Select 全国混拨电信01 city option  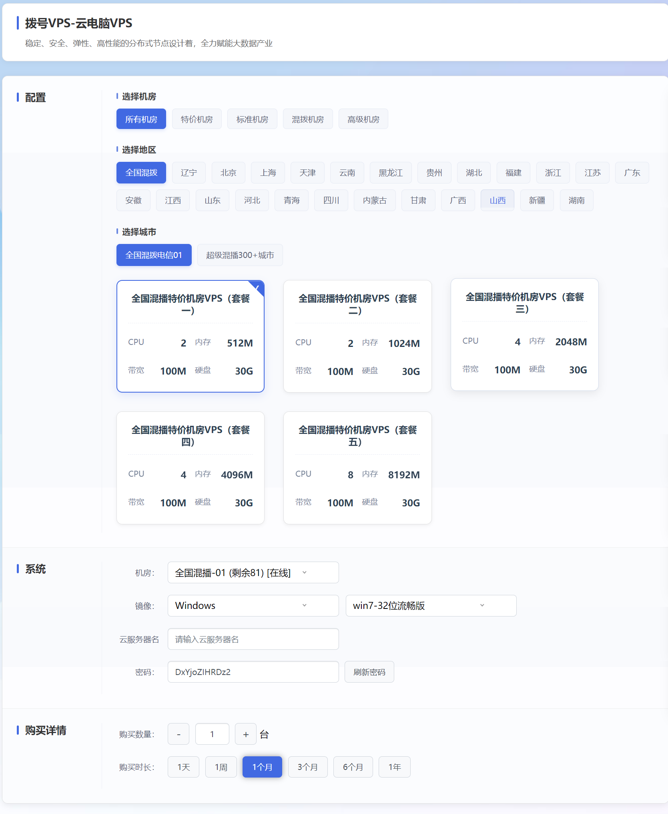(154, 255)
